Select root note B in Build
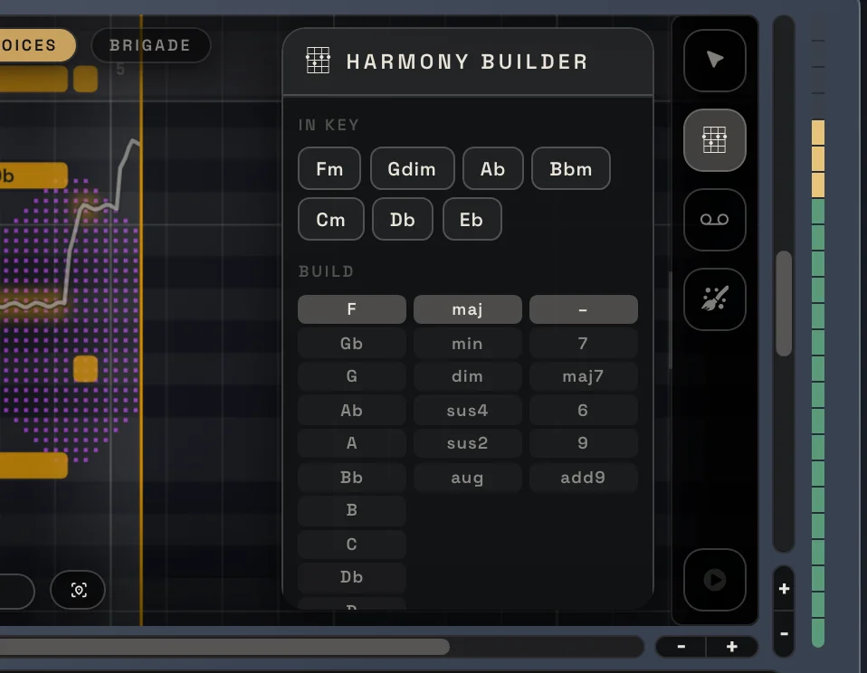867x673 pixels. pos(352,510)
